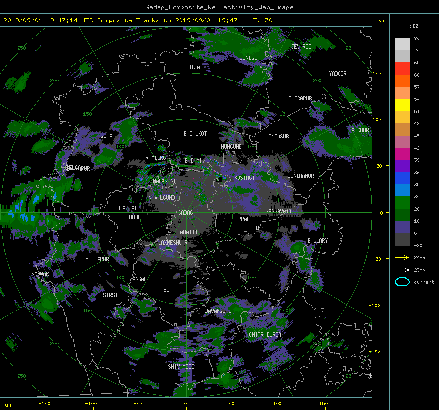Click the LINGASUR city label

(277, 137)
